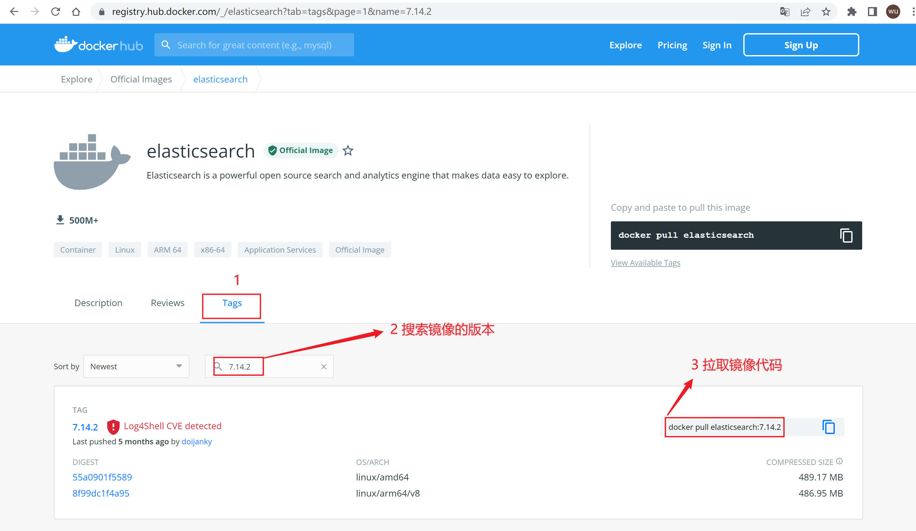Bookmark this page with star icon
Image resolution: width=916 pixels, height=531 pixels.
826,12
